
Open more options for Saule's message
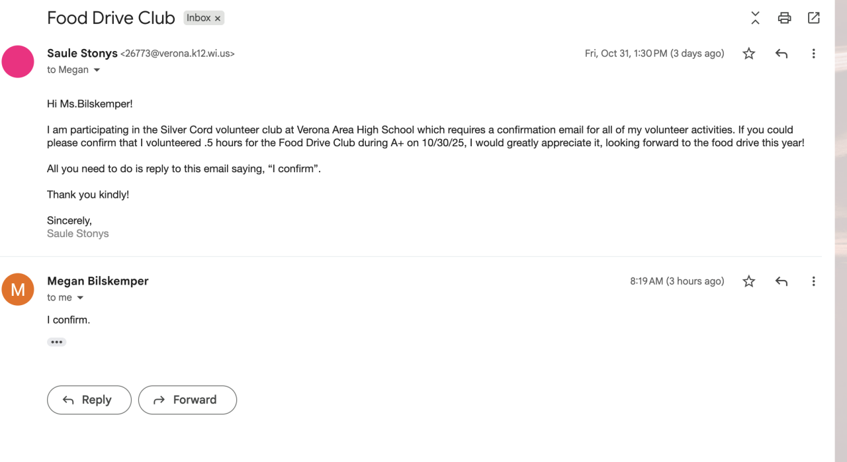point(814,54)
